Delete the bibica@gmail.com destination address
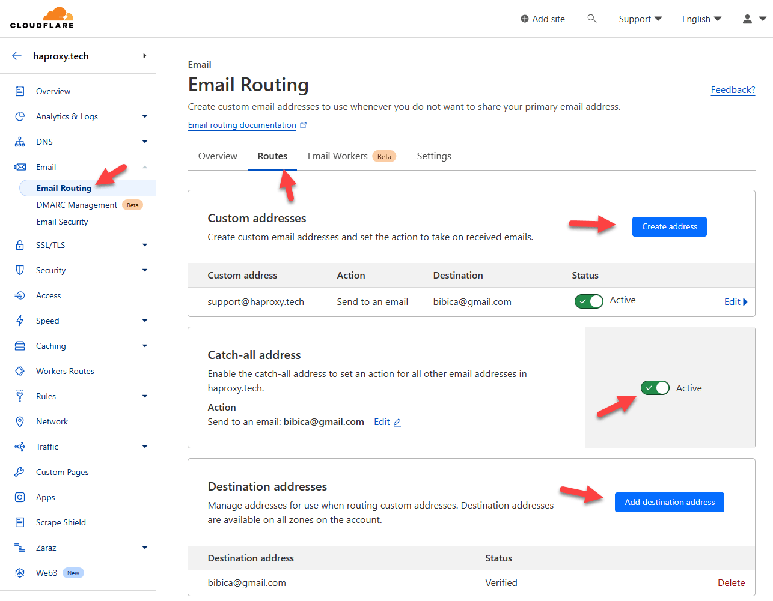Image resolution: width=773 pixels, height=601 pixels. (731, 582)
